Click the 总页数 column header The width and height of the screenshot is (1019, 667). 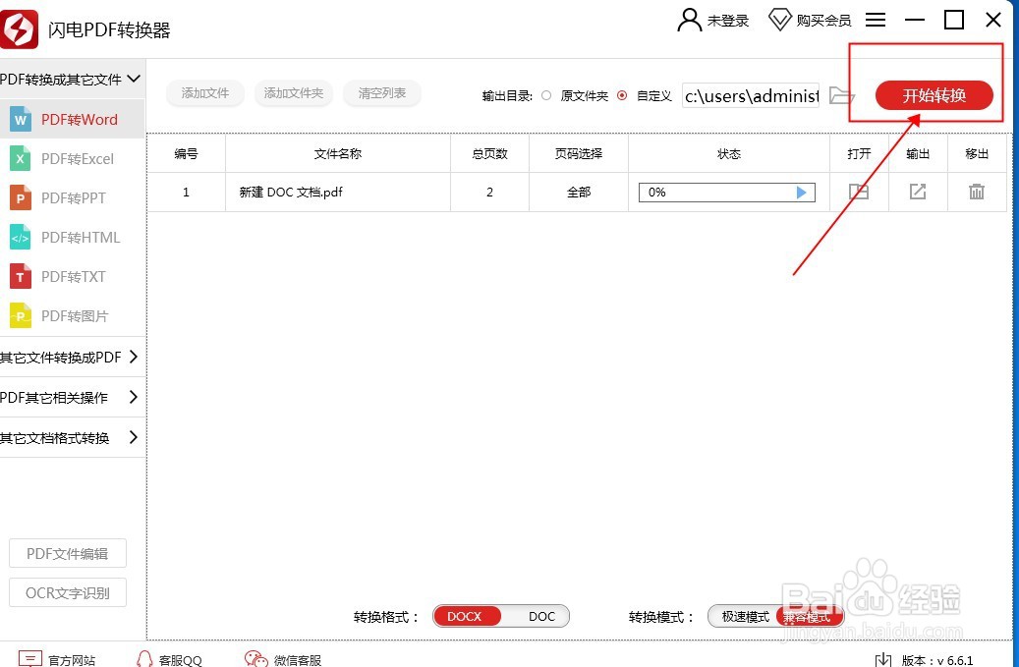(490, 154)
